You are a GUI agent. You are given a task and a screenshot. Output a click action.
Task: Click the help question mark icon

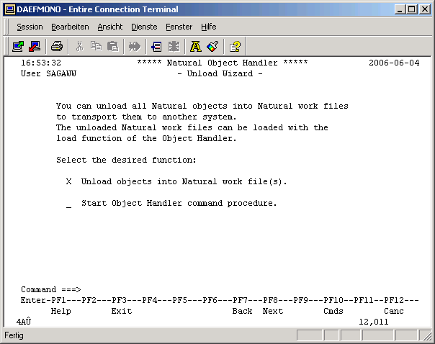[x=235, y=46]
